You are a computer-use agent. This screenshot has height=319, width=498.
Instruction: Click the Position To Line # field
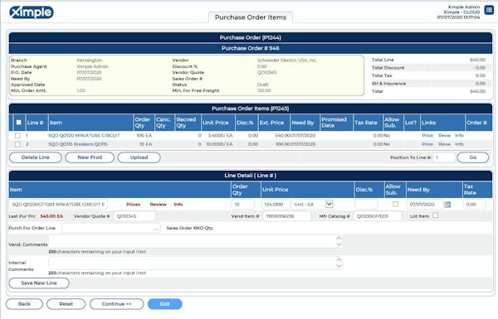(x=444, y=157)
